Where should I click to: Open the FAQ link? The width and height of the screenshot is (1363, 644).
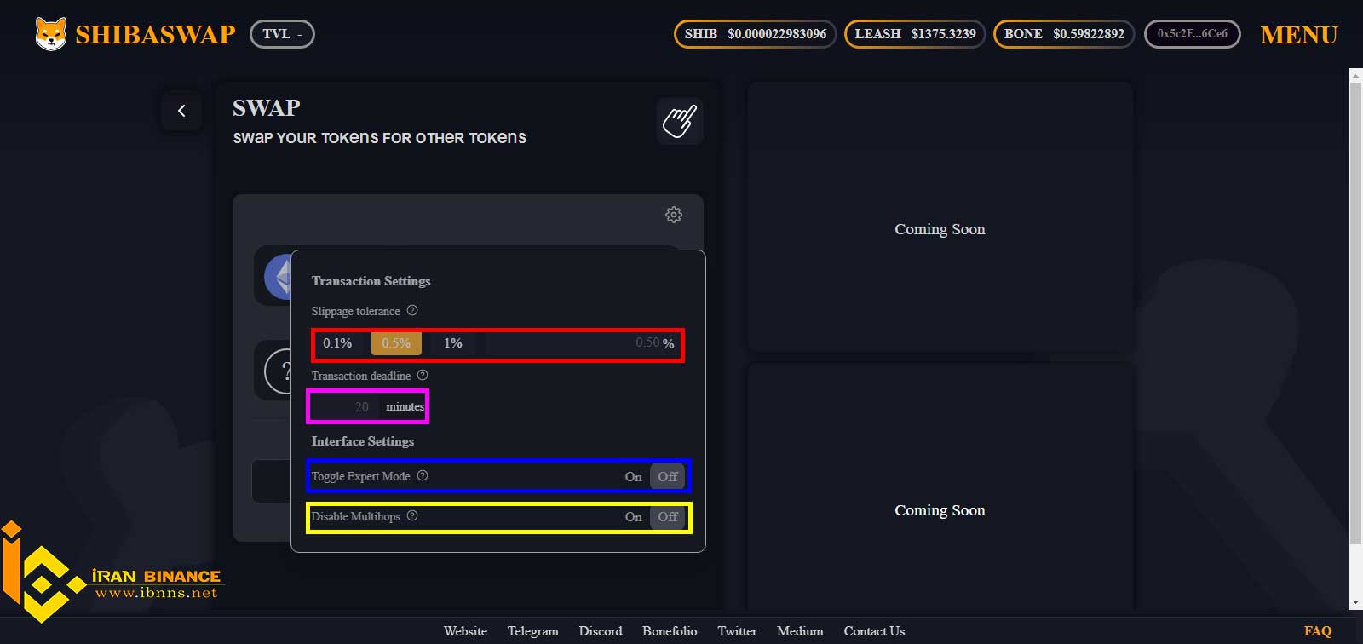point(1317,631)
